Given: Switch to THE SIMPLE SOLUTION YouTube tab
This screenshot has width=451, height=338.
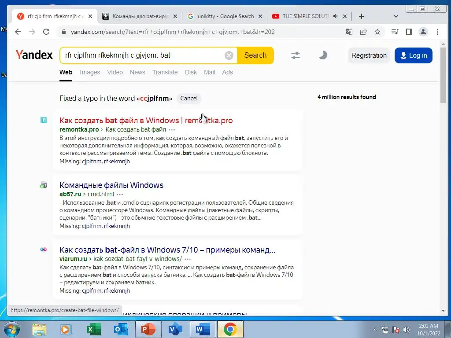Looking at the screenshot, I should click(x=306, y=16).
